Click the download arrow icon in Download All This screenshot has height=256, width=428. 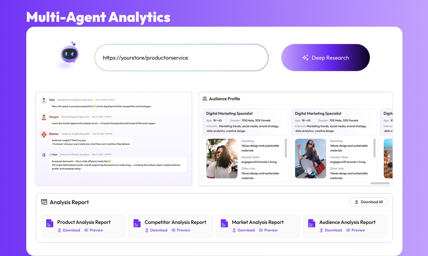coord(357,201)
